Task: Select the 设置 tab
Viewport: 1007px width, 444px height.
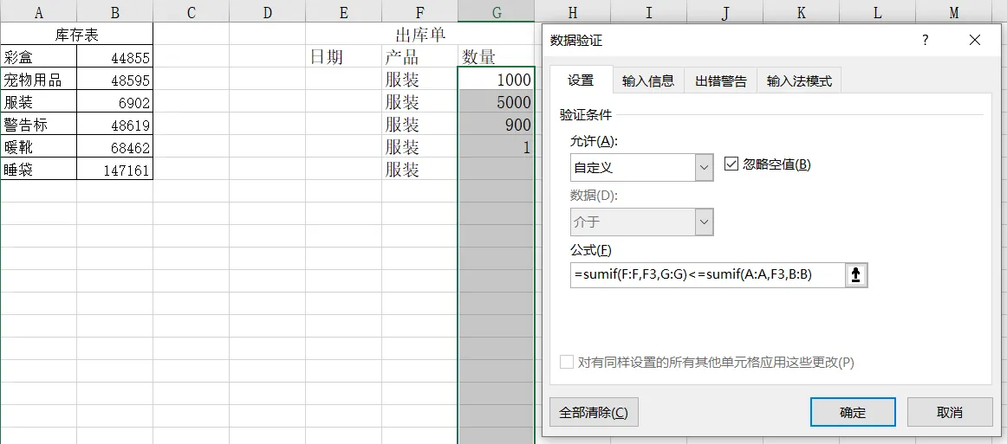Action: 581,80
